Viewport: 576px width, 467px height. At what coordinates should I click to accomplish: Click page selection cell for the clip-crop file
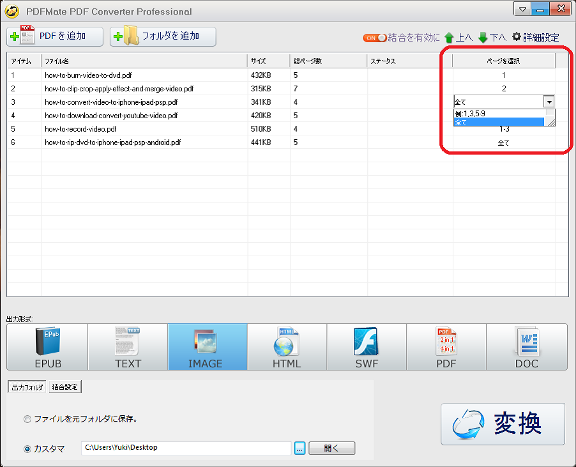(x=504, y=89)
